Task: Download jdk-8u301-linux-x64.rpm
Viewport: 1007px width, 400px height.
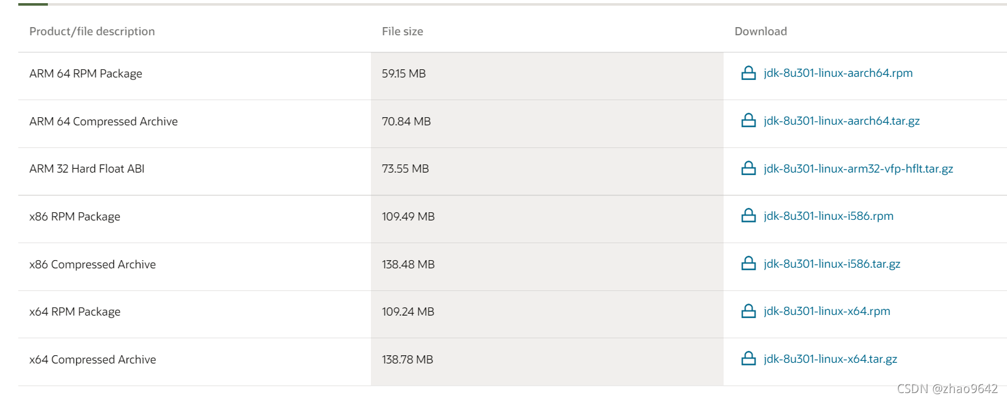Action: coord(827,311)
